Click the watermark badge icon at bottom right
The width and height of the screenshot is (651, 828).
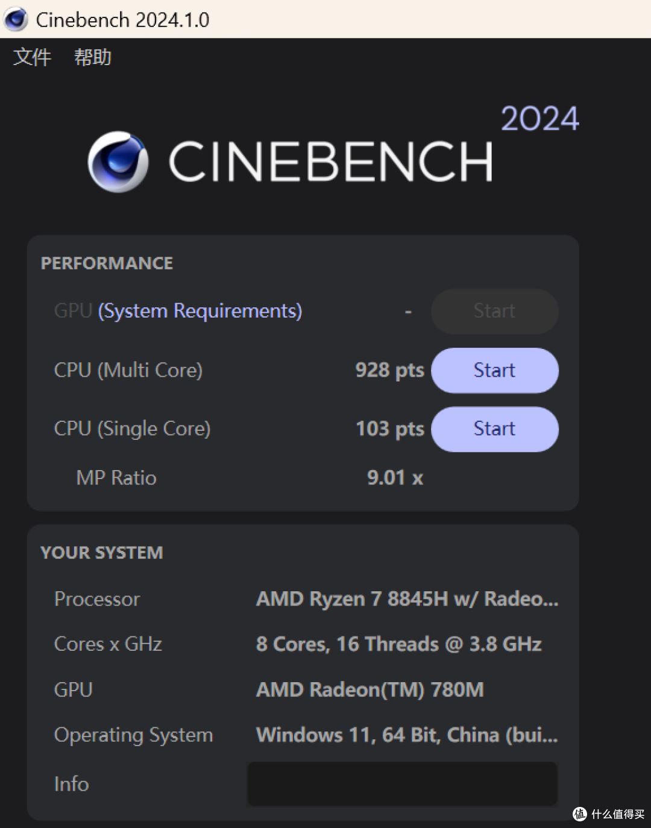click(x=580, y=814)
